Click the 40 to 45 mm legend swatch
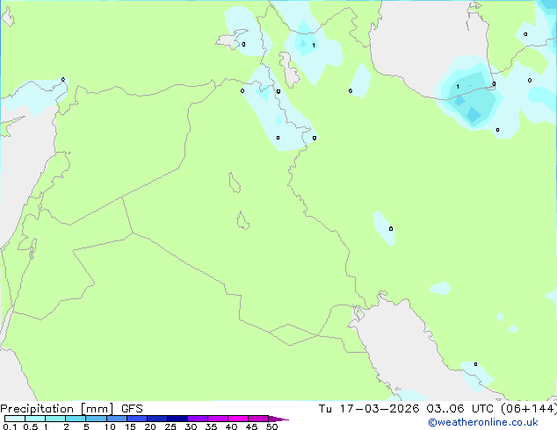The image size is (557, 430). 238,419
